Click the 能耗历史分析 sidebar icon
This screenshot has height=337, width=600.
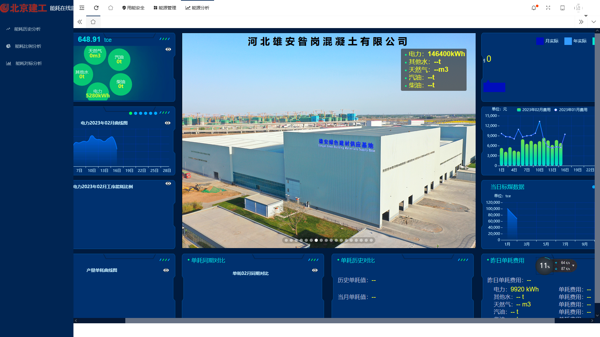tap(8, 29)
